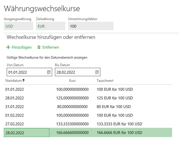Click the Entfernen button
179x144 pixels.
[50, 47]
